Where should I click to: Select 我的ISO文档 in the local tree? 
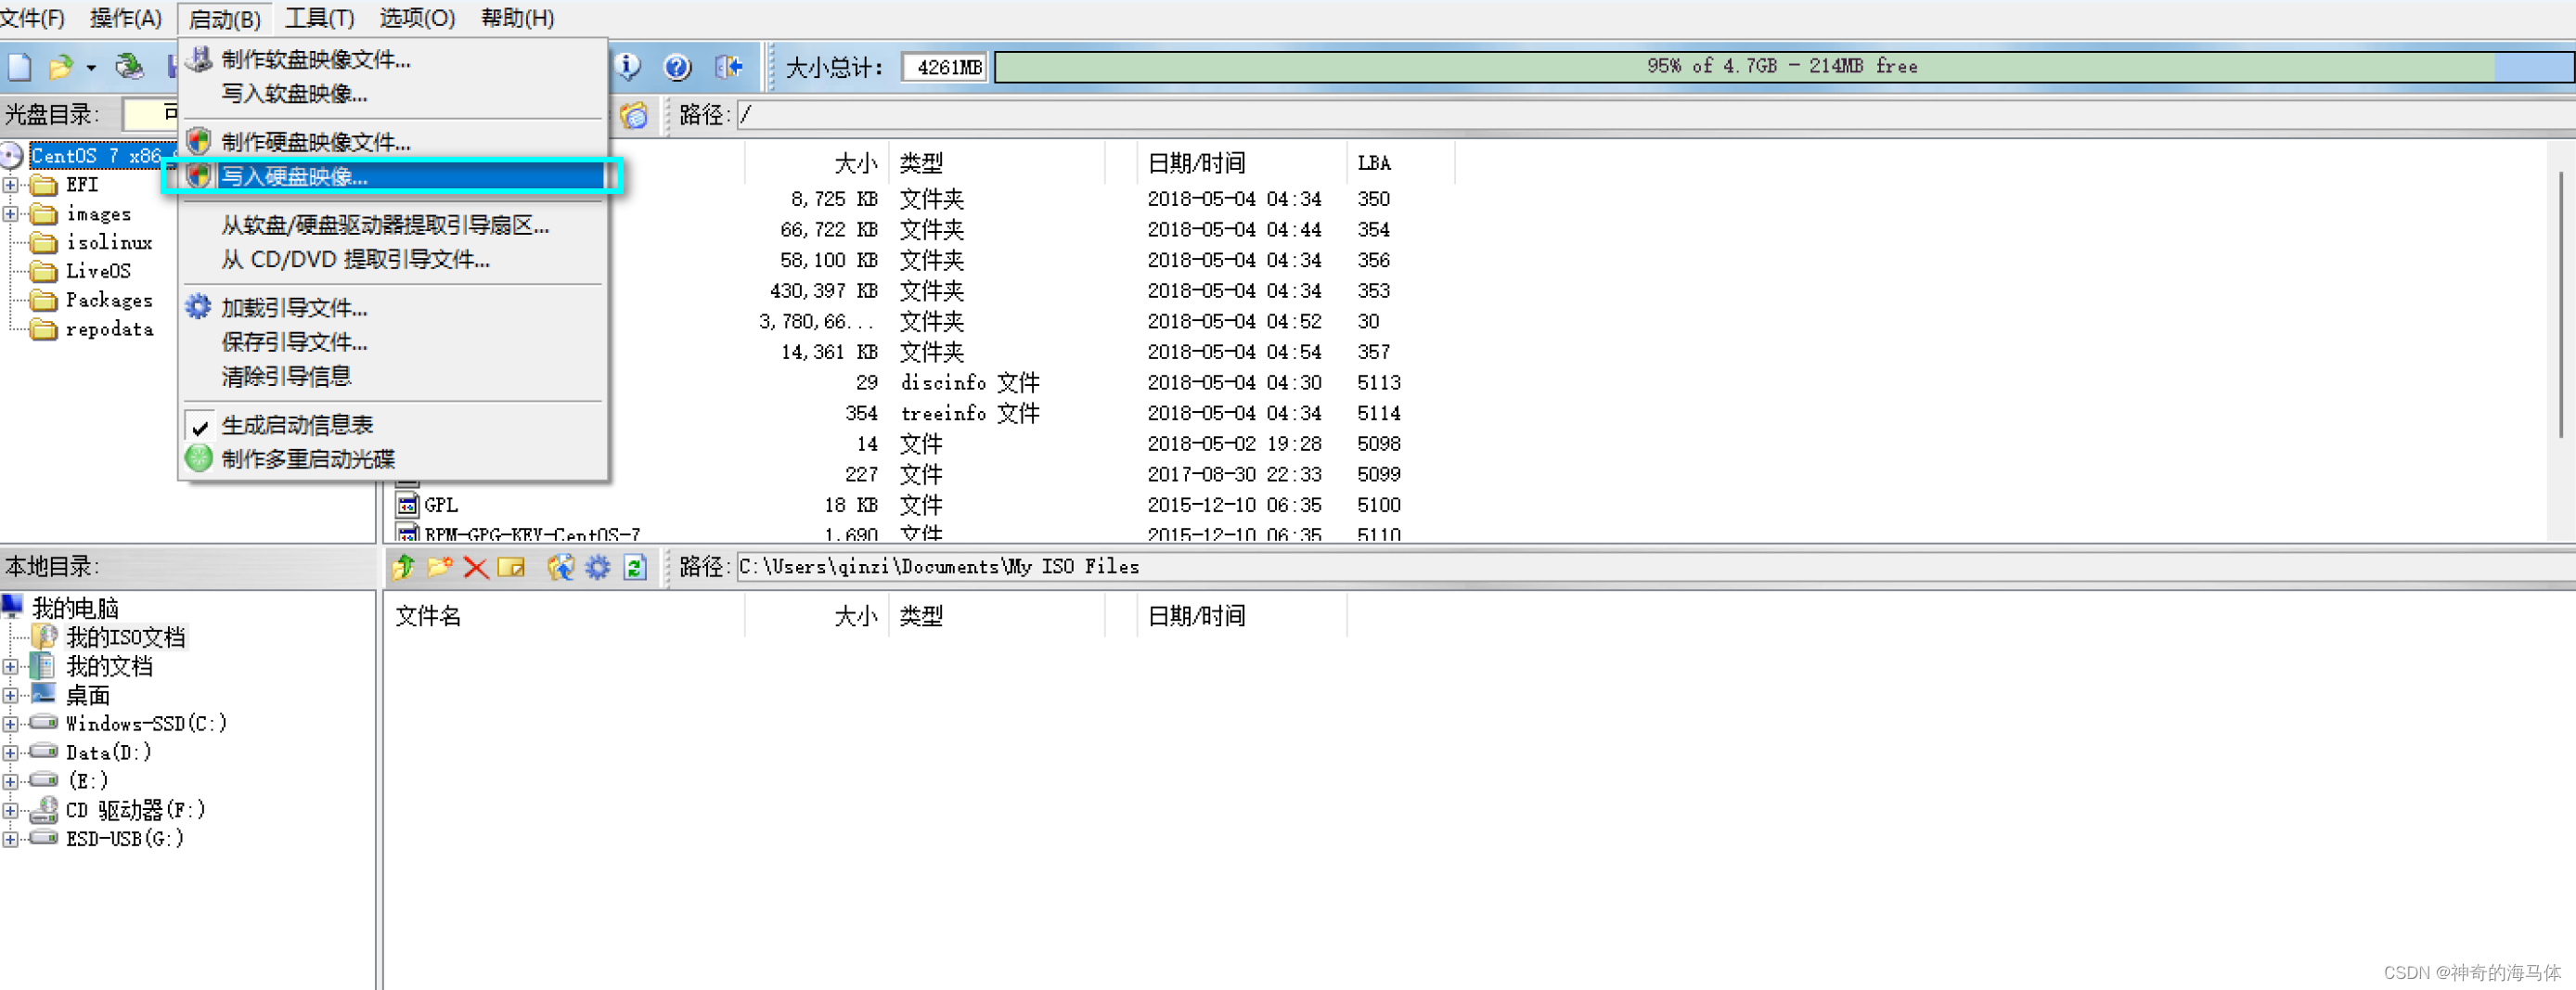coord(125,637)
